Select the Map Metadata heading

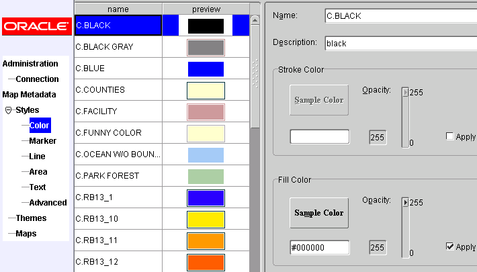[29, 95]
